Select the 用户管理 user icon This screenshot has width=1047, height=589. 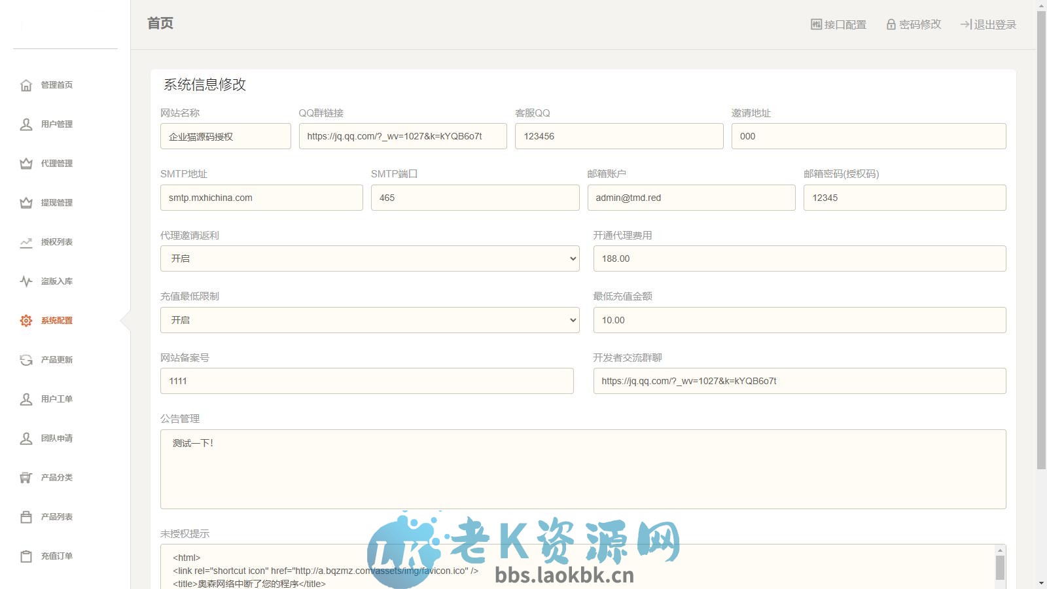tap(26, 124)
